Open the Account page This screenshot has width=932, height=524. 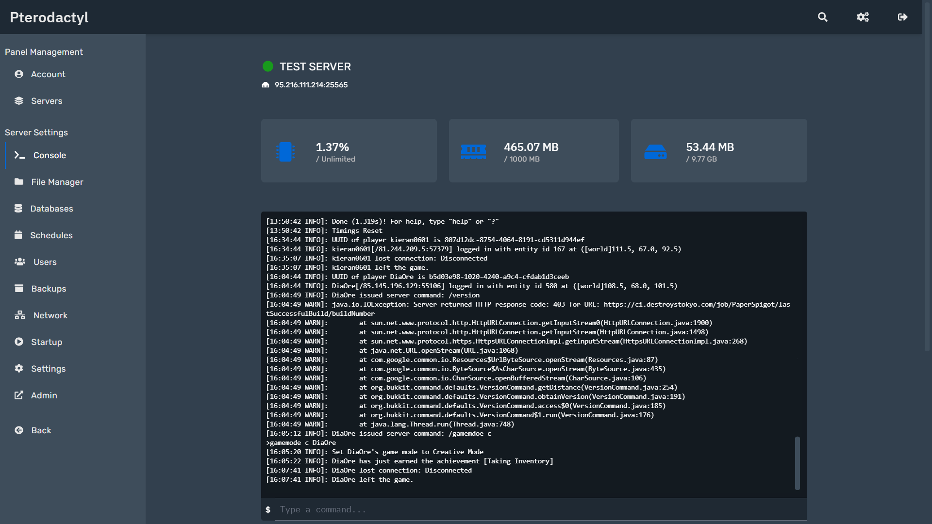point(48,74)
